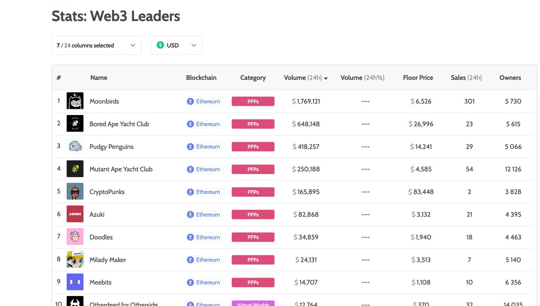Click Ethereum icon in Mutant Ape row
The width and height of the screenshot is (540, 306).
point(190,169)
